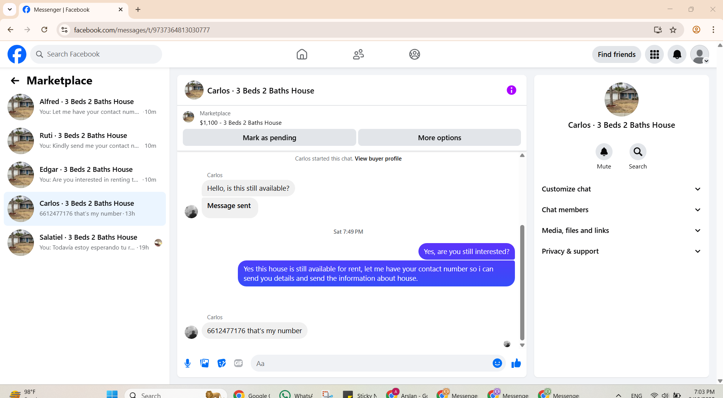Click Carlos chat header title
The width and height of the screenshot is (723, 398).
[x=260, y=91]
